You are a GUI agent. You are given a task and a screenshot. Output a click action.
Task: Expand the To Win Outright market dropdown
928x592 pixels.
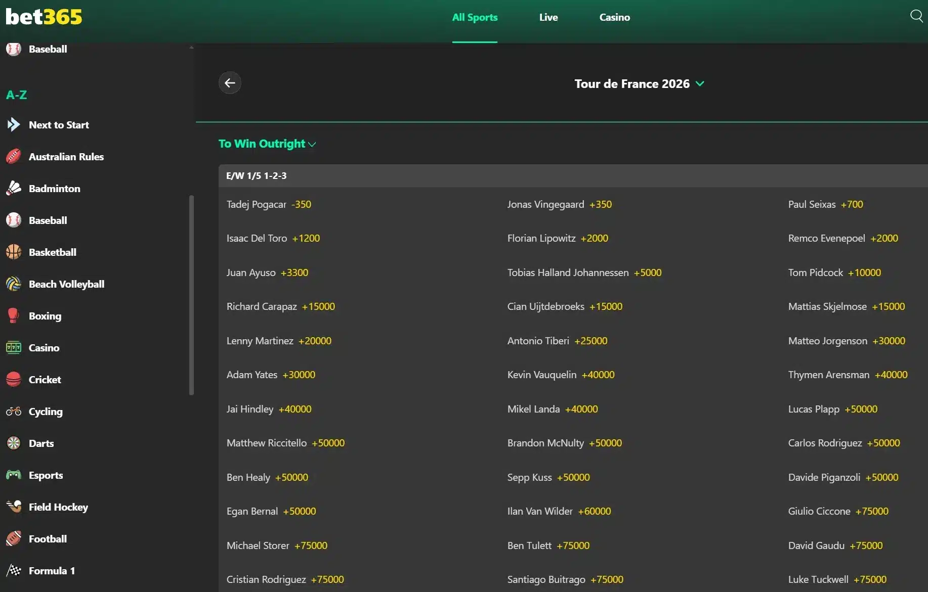coord(267,144)
